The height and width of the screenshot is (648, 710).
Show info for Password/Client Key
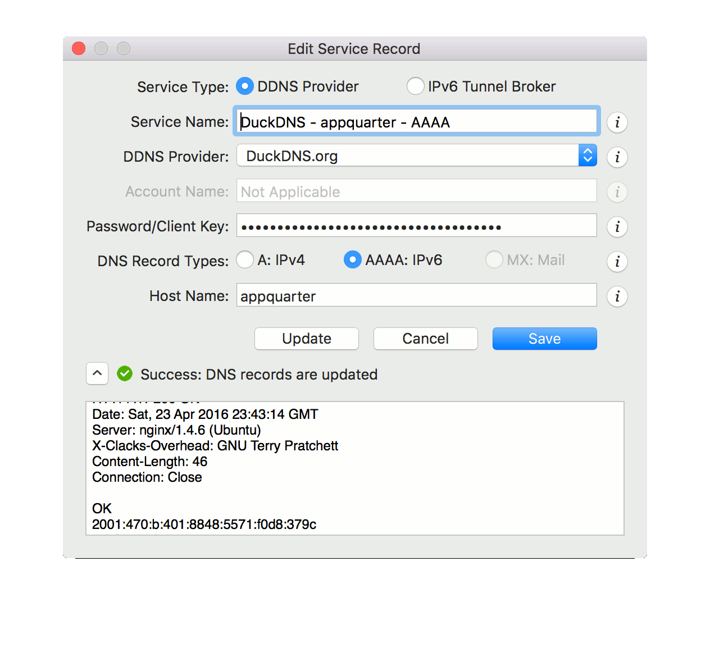(617, 227)
